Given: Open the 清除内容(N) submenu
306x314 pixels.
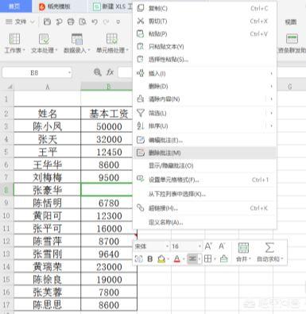Looking at the screenshot, I should [x=205, y=99].
